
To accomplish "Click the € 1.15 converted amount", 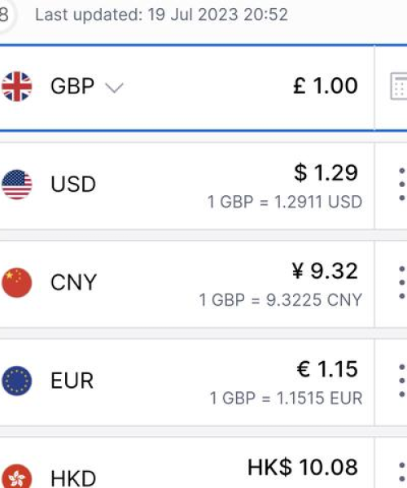I will 327,369.
